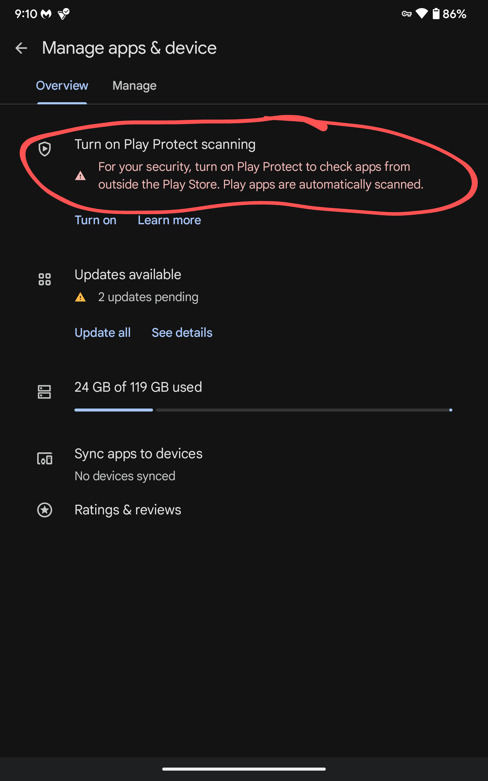Tap the storage usage progress bar

[x=263, y=410]
